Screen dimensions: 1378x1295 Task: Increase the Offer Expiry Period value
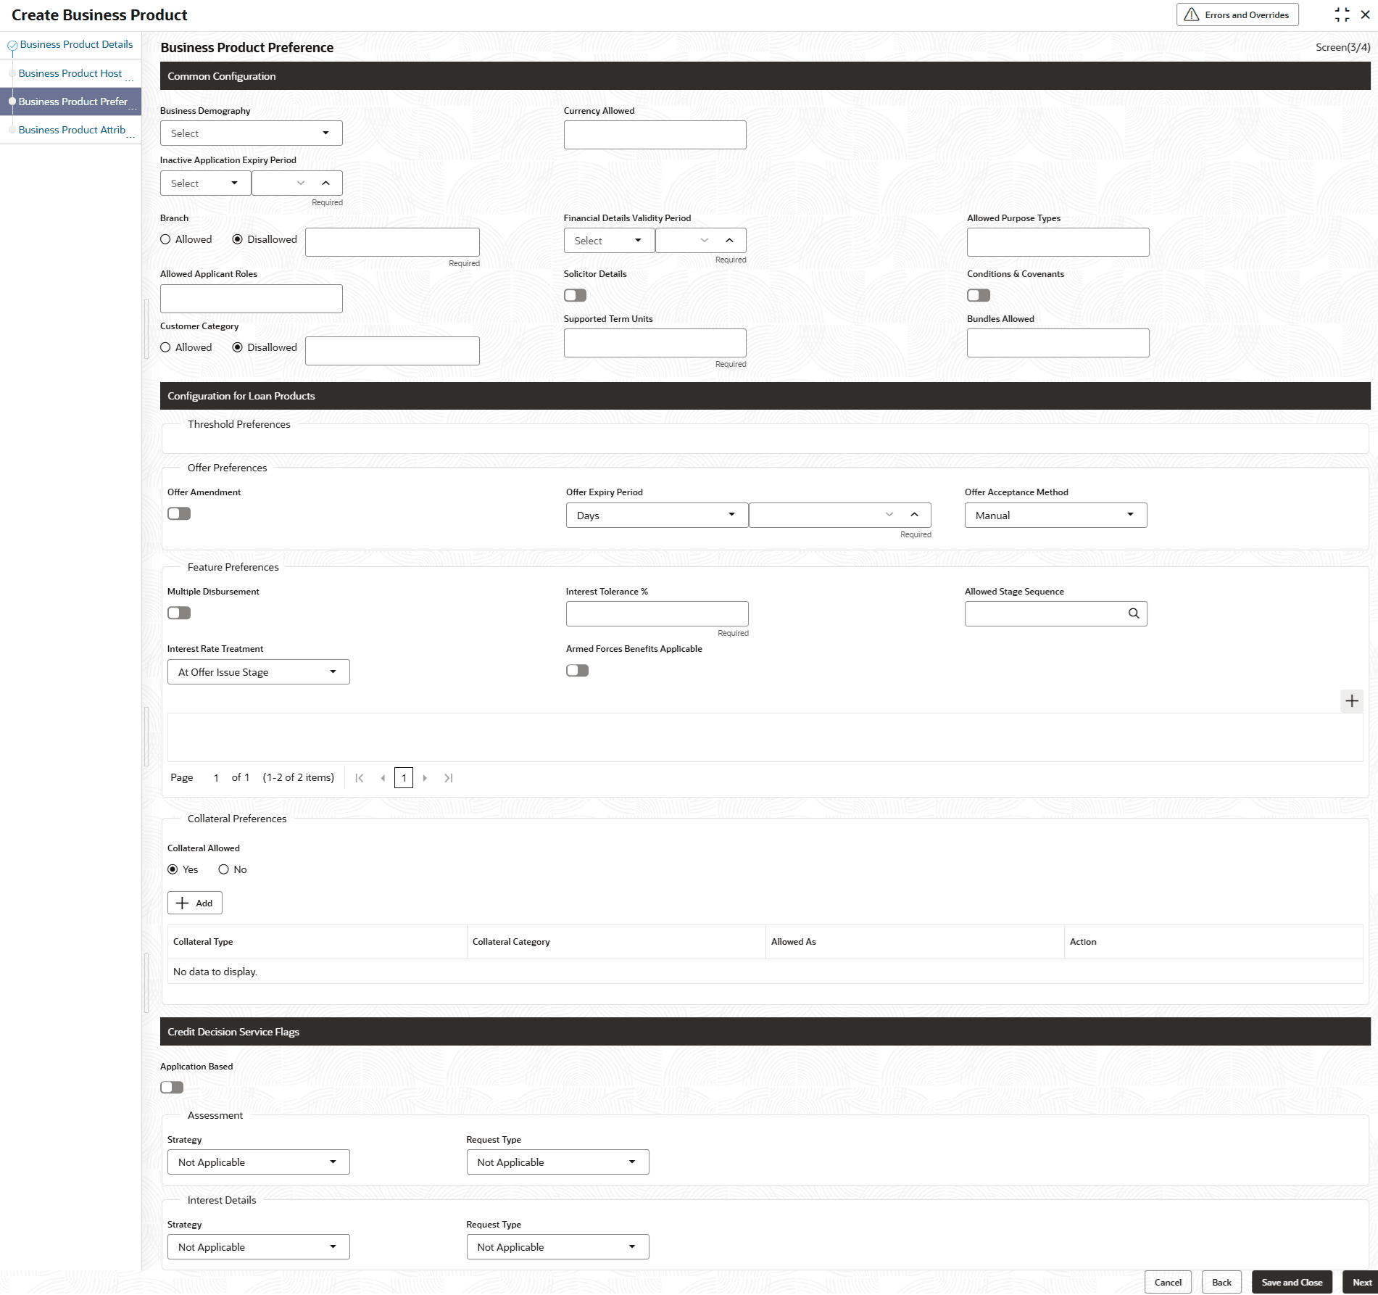(915, 515)
